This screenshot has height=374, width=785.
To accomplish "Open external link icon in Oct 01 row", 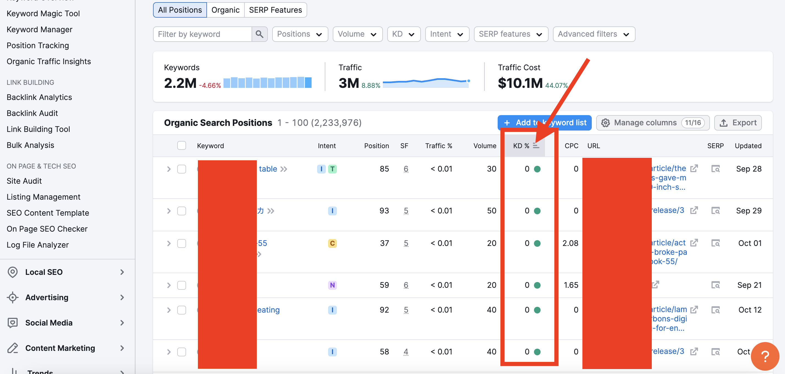I will click(x=694, y=243).
